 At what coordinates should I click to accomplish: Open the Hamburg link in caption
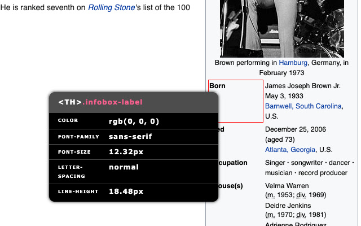pos(293,63)
